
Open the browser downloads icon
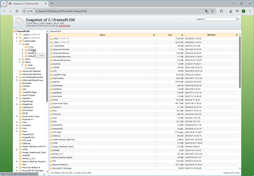(x=231, y=11)
